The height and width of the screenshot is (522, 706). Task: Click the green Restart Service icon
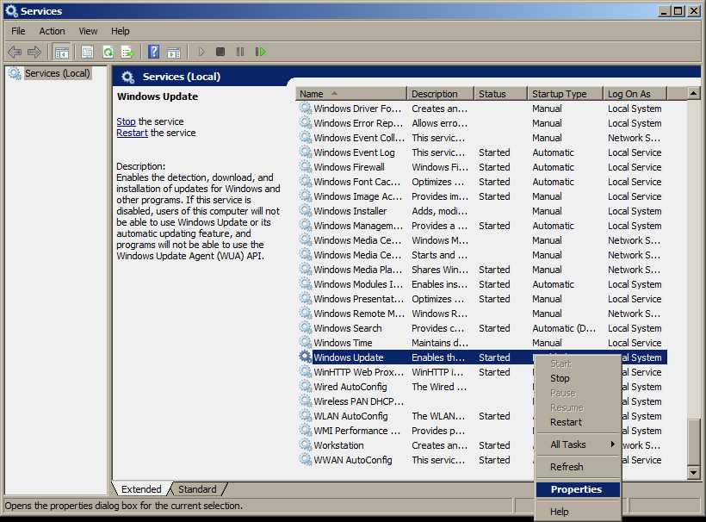tap(260, 52)
